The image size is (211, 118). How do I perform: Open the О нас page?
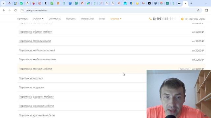tap(102, 19)
